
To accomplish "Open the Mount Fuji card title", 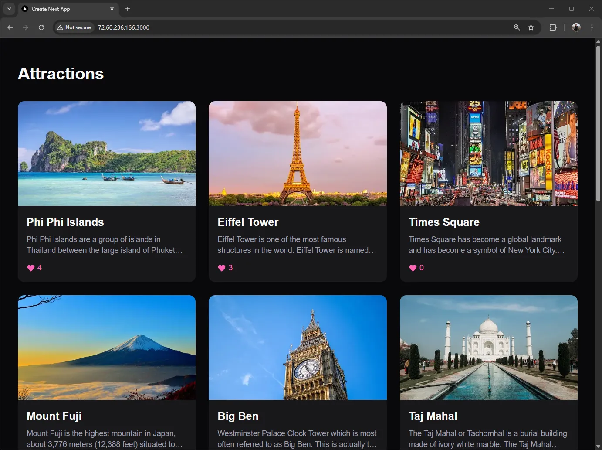I will (x=54, y=416).
